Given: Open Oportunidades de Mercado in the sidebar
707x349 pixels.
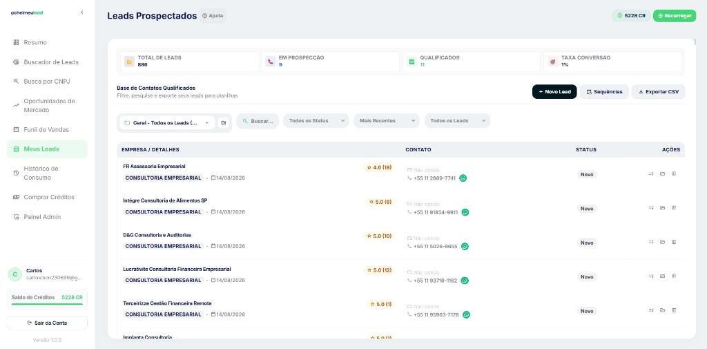Looking at the screenshot, I should pyautogui.click(x=47, y=105).
